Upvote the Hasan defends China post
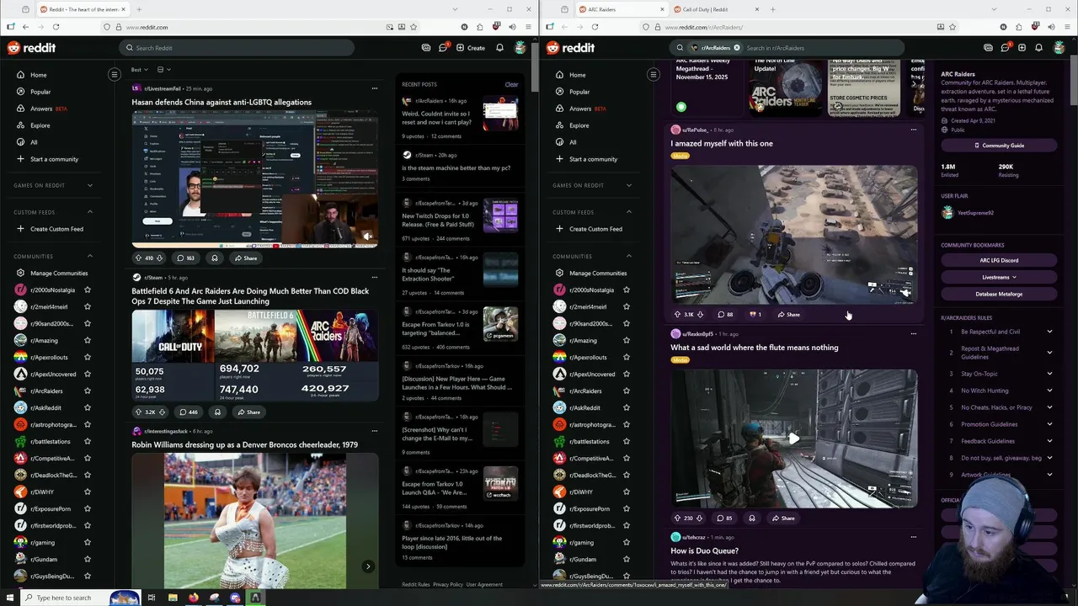The image size is (1078, 606). (138, 258)
